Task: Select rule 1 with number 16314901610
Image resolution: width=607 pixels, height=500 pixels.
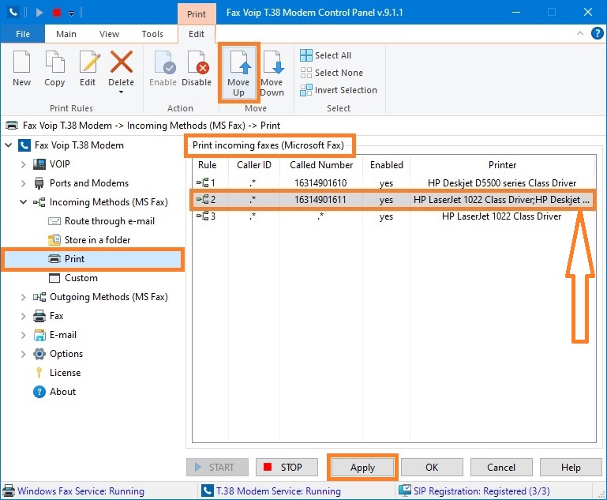Action: pyautogui.click(x=394, y=182)
